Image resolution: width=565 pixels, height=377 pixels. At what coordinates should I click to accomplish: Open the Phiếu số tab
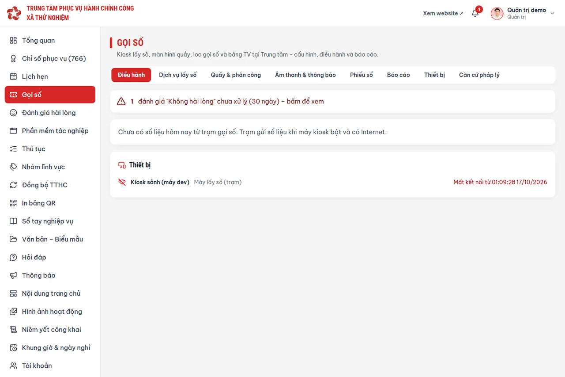[362, 75]
